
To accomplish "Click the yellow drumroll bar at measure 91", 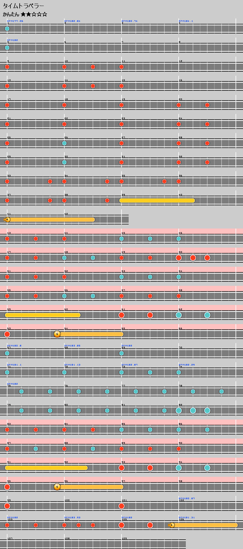I will click(46, 468).
